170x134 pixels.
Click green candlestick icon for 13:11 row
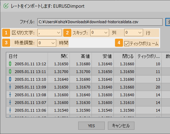tap(10, 71)
